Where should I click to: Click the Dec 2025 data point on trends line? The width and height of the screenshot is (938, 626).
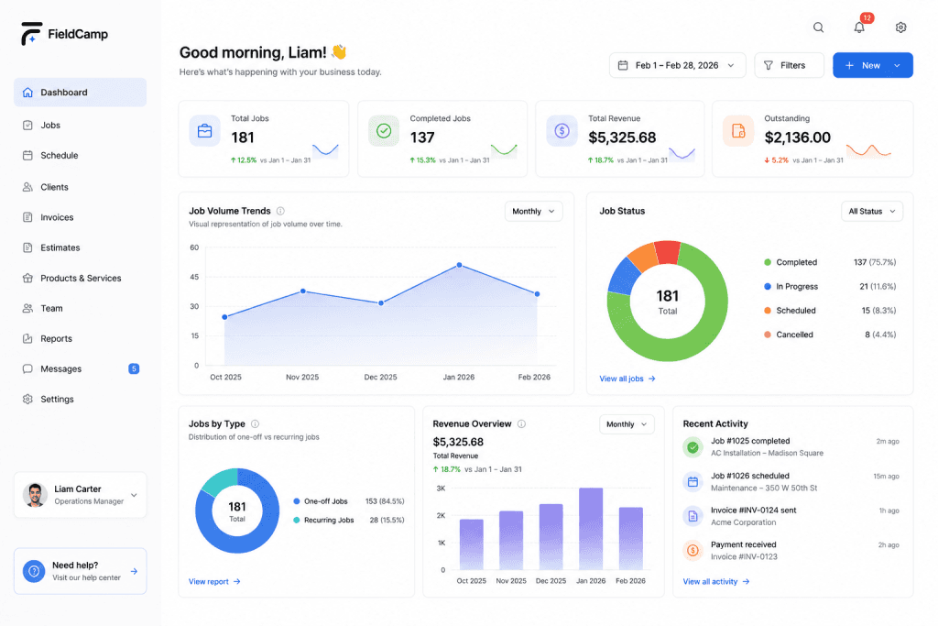(381, 302)
